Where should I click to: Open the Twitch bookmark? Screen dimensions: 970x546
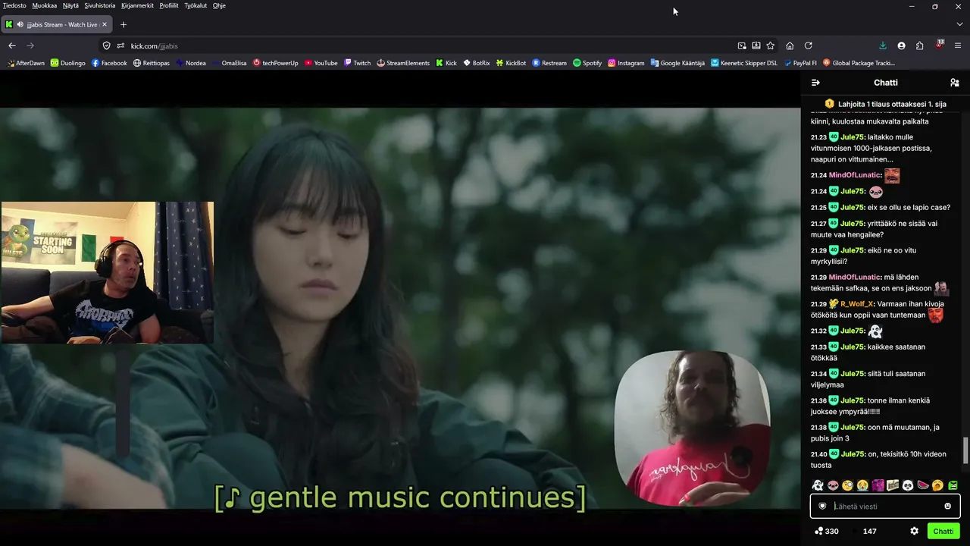357,63
